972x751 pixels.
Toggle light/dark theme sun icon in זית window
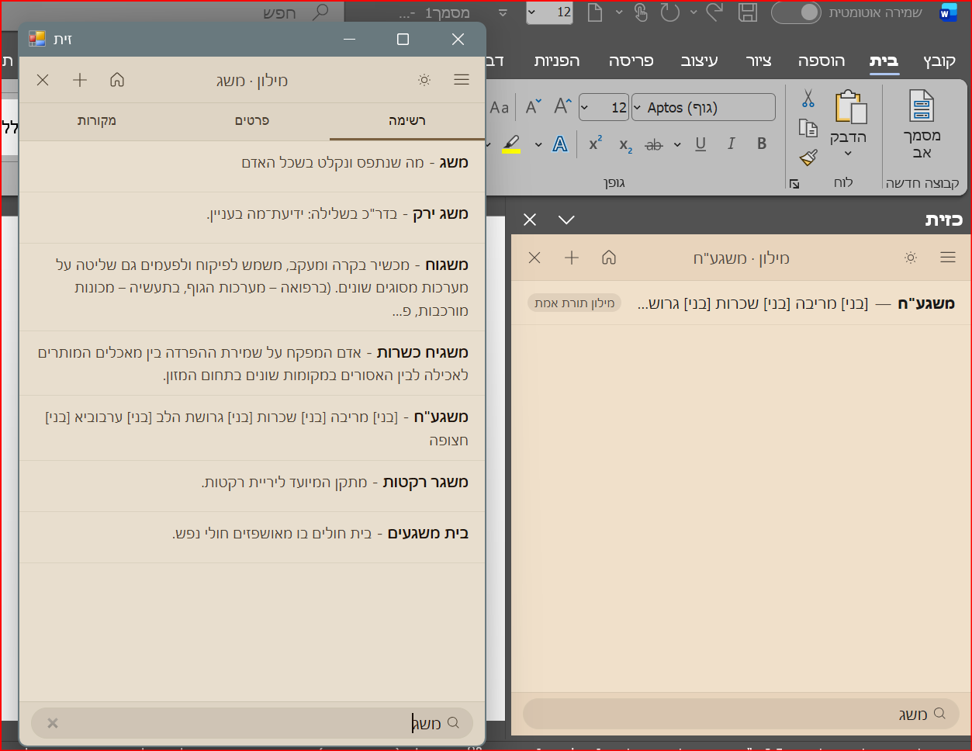click(x=424, y=80)
